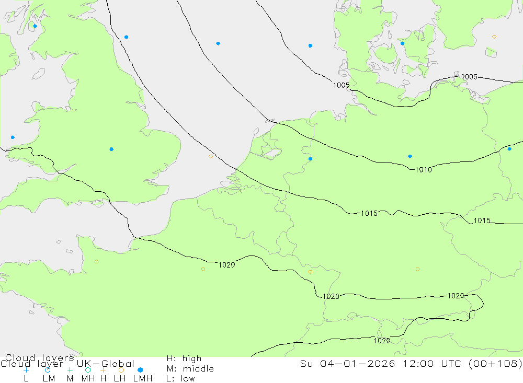Screen dimensions: 523x383
Task: Click the 'M: middle' legend text
Action: click(190, 369)
